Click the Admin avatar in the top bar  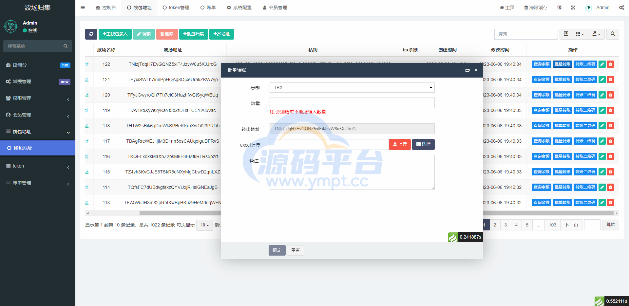(x=589, y=8)
